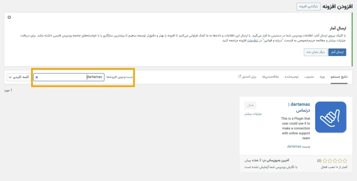Click the دیگر نشان نده button
Image resolution: width=357 pixels, height=181 pixels.
[316, 52]
